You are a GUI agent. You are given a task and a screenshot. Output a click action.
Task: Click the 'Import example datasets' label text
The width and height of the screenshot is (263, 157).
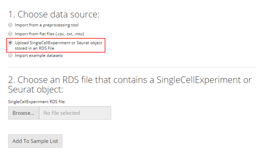[39, 56]
